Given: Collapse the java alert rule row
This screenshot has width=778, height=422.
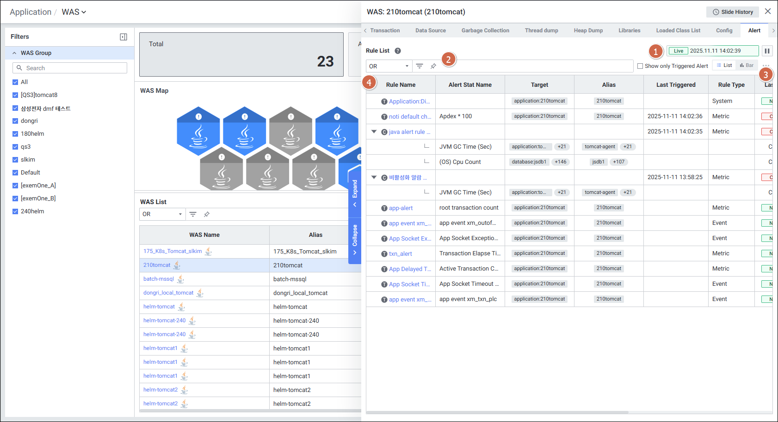Looking at the screenshot, I should [x=374, y=132].
